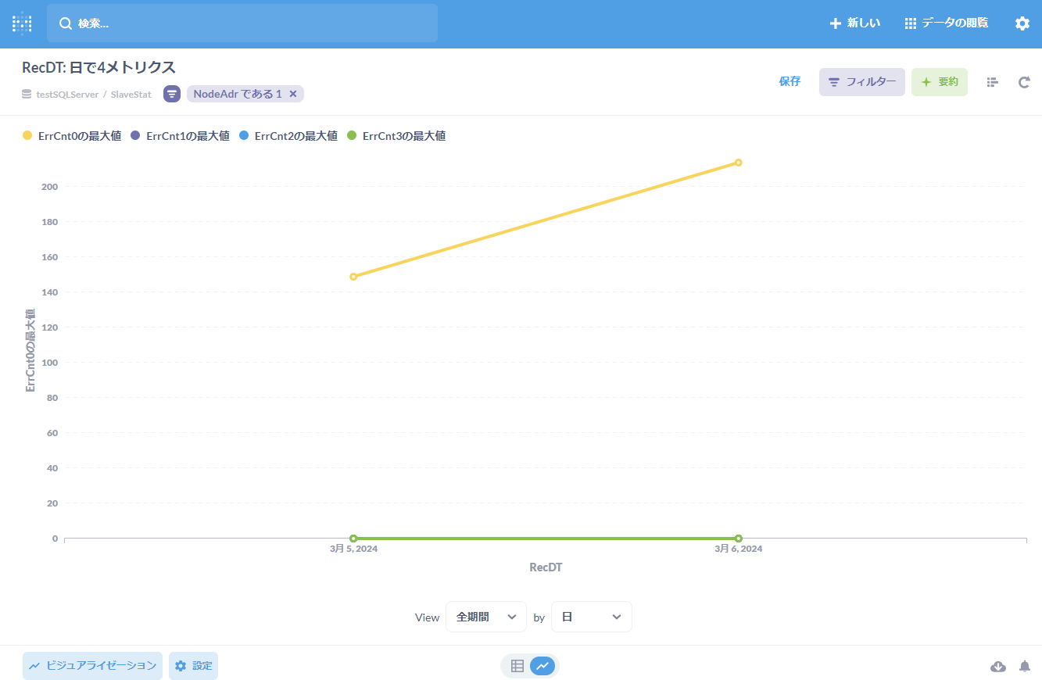Click the 保存 link
This screenshot has height=680, width=1042.
coord(790,81)
